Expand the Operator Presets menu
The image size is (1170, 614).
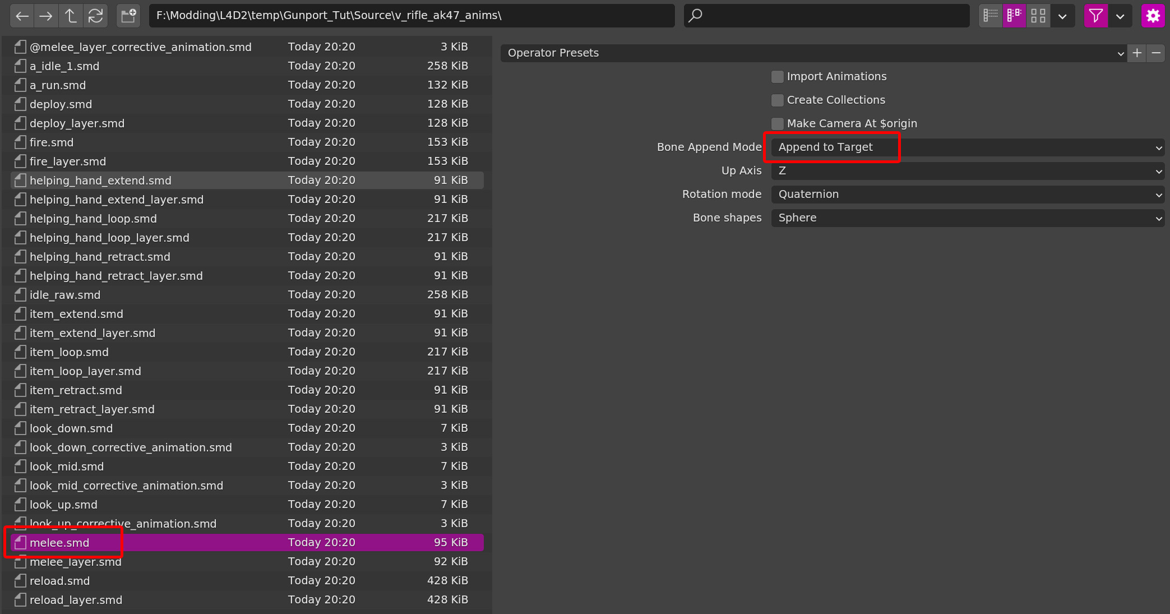tap(813, 53)
